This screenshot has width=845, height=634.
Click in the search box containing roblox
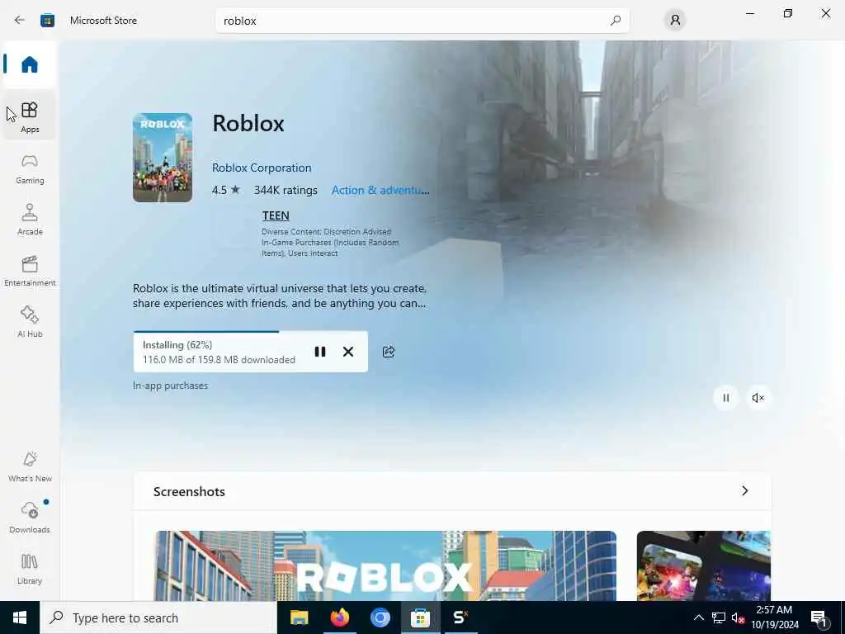(x=422, y=21)
